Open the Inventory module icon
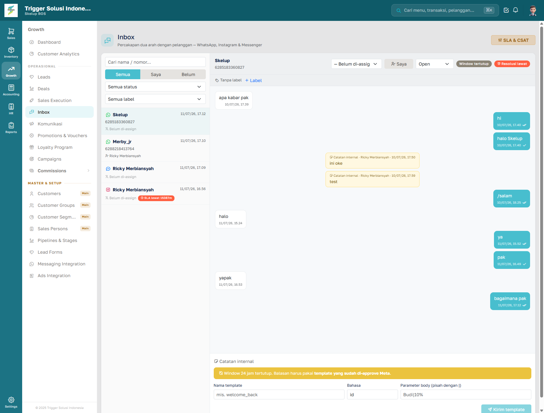Viewport: 544px width, 413px height. (x=11, y=52)
